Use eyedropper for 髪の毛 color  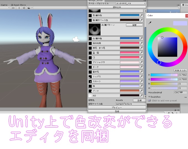pyautogui.click(x=141, y=72)
